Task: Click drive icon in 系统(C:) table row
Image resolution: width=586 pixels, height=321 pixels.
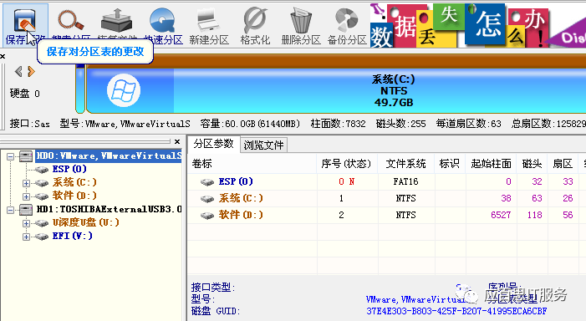Action: point(207,199)
